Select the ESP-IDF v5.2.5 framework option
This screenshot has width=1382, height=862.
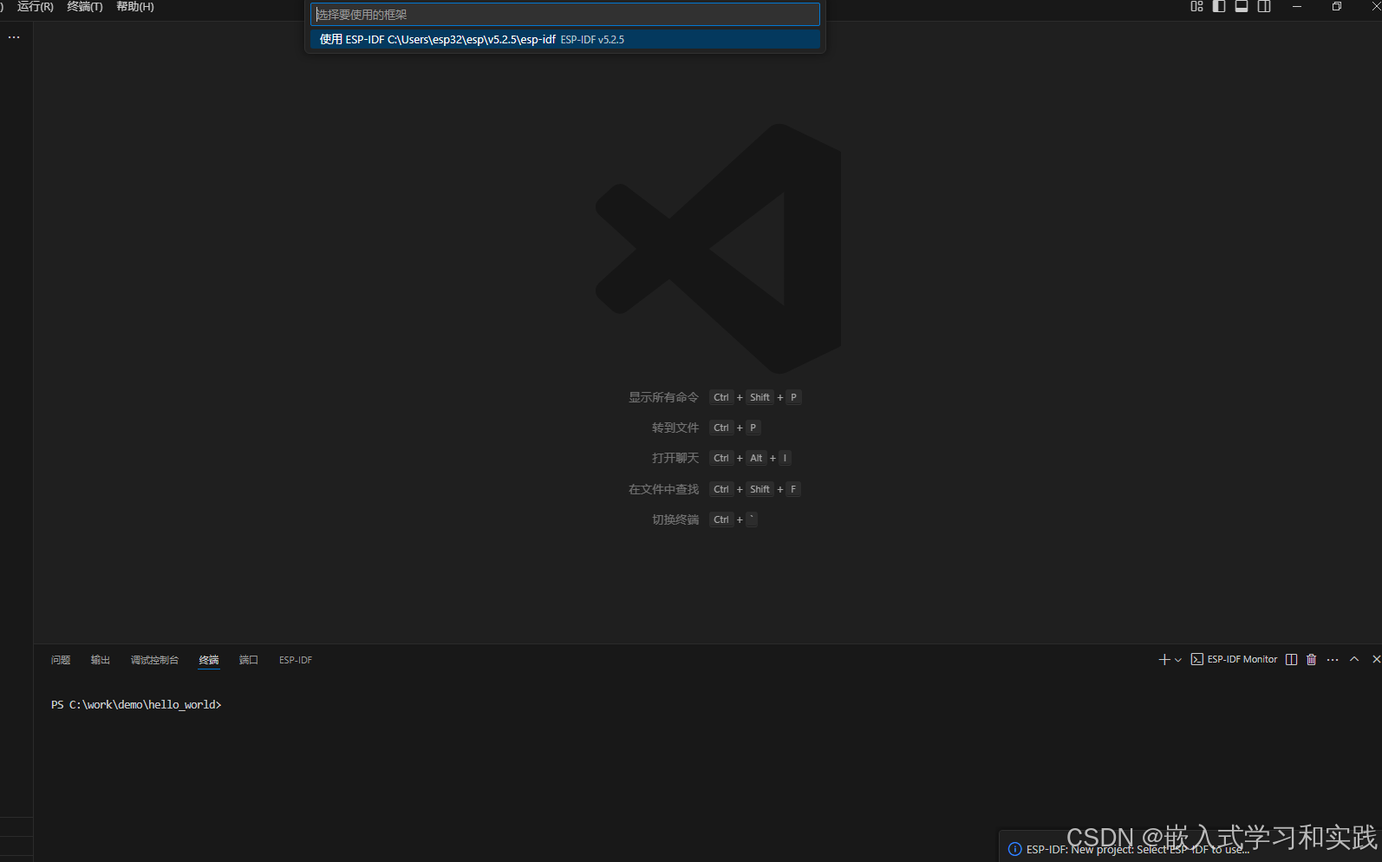564,39
